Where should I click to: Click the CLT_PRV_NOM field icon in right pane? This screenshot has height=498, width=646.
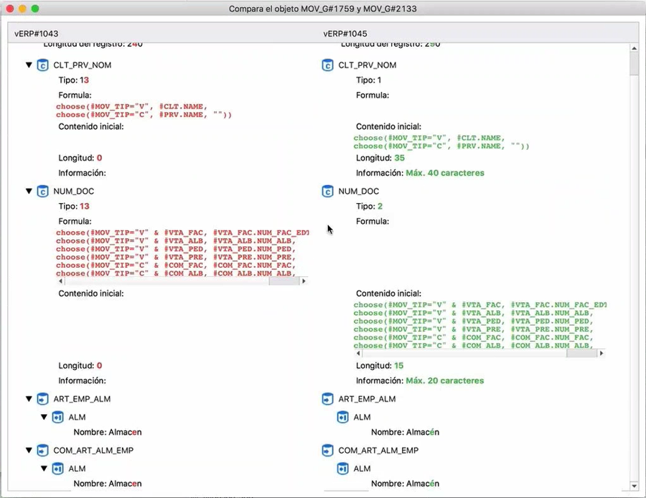327,65
